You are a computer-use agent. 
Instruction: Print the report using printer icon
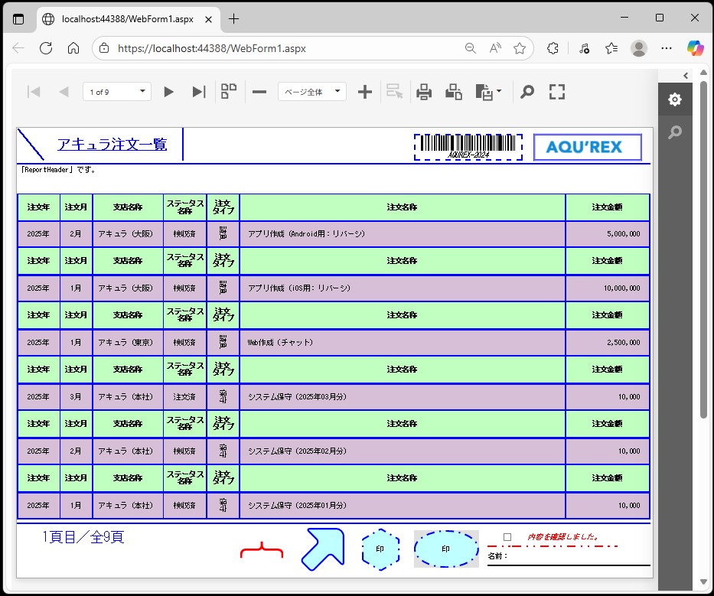click(x=424, y=92)
